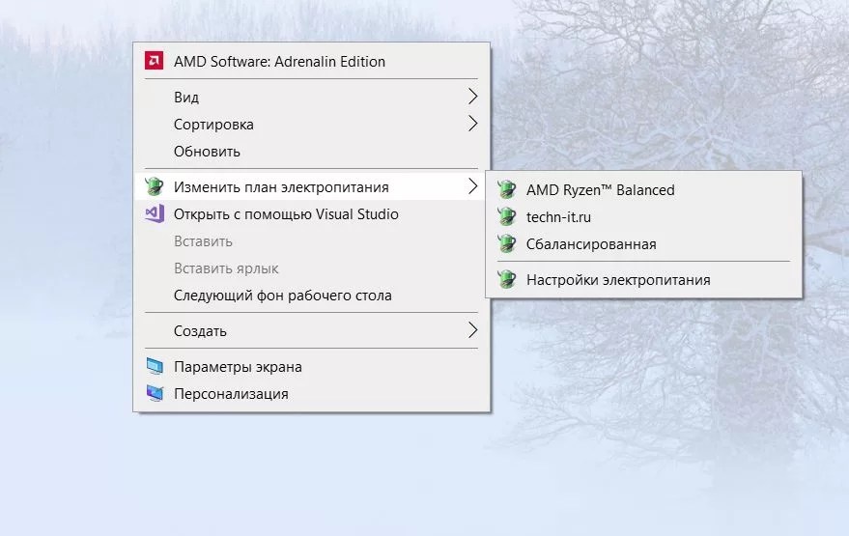Open Параметры экрана
The height and width of the screenshot is (536, 849).
pyautogui.click(x=311, y=367)
